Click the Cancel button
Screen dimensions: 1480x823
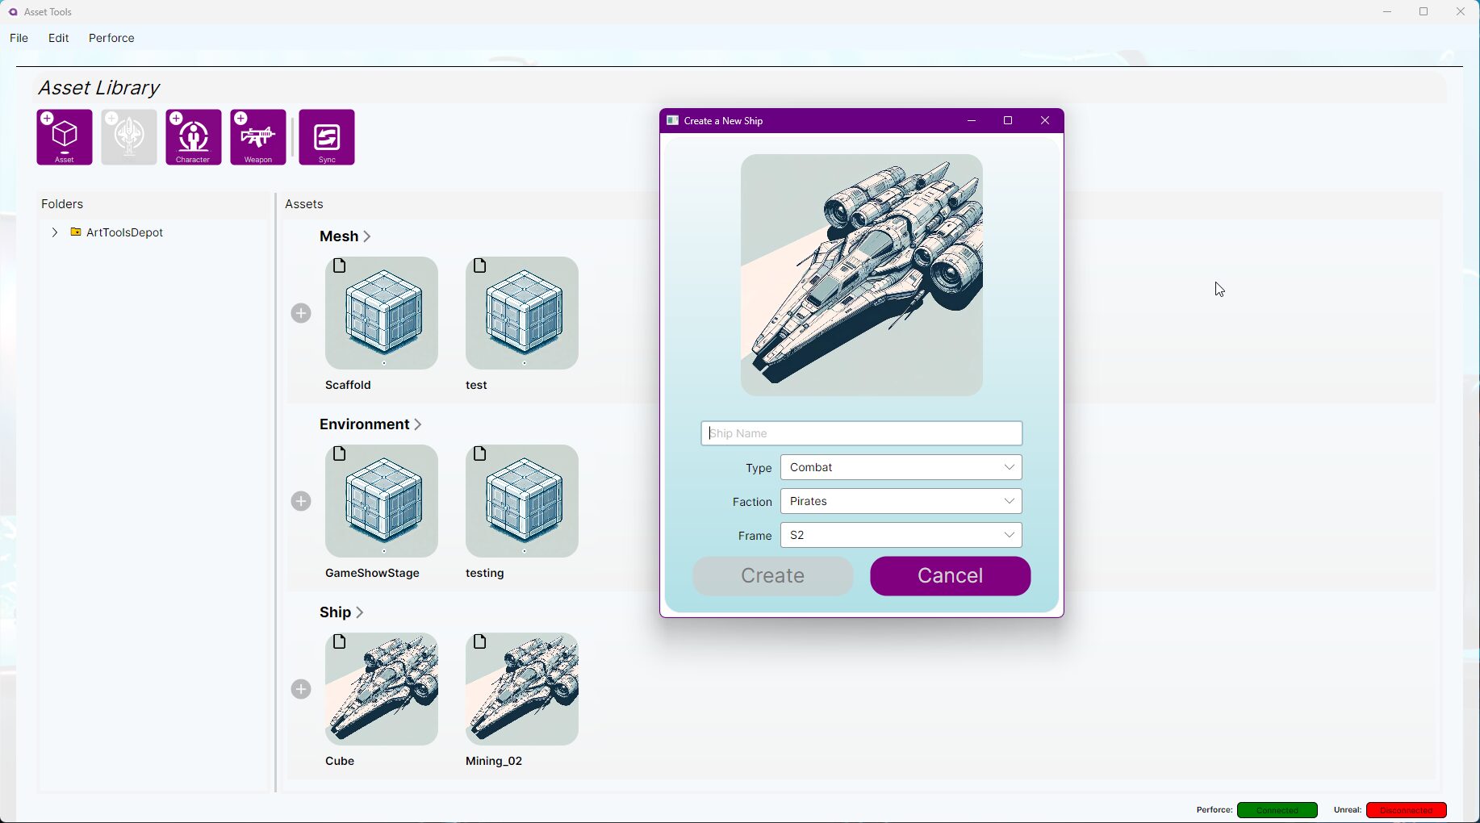(x=950, y=576)
